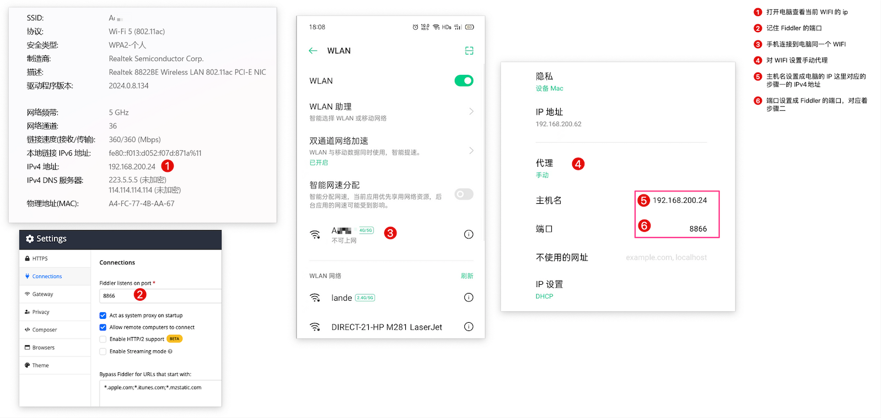881x418 pixels.
Task: Click the Browsers window icon in sidebar
Action: (x=28, y=348)
